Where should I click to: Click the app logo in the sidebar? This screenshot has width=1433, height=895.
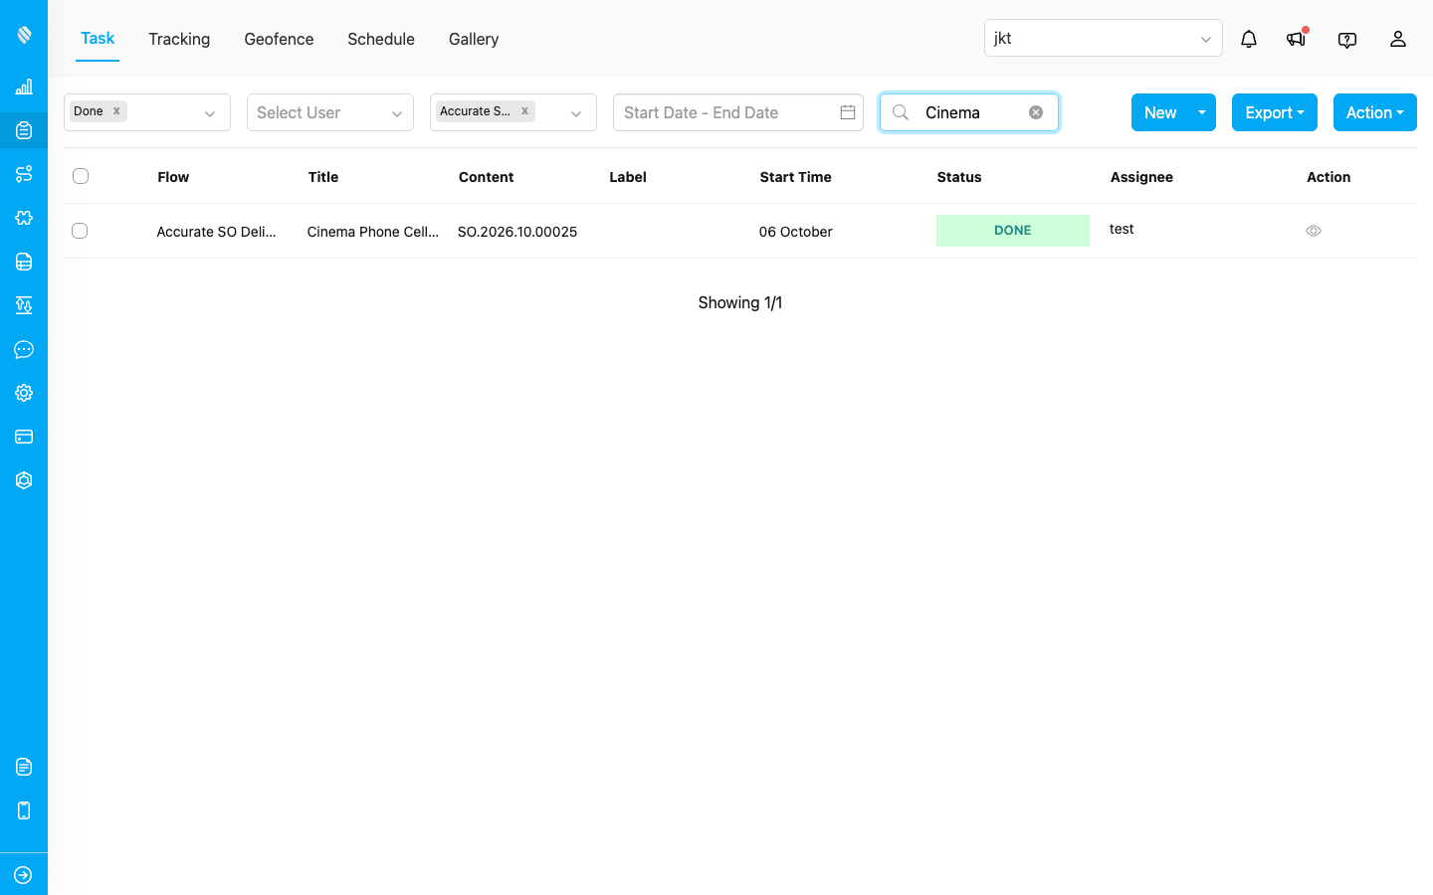[24, 35]
